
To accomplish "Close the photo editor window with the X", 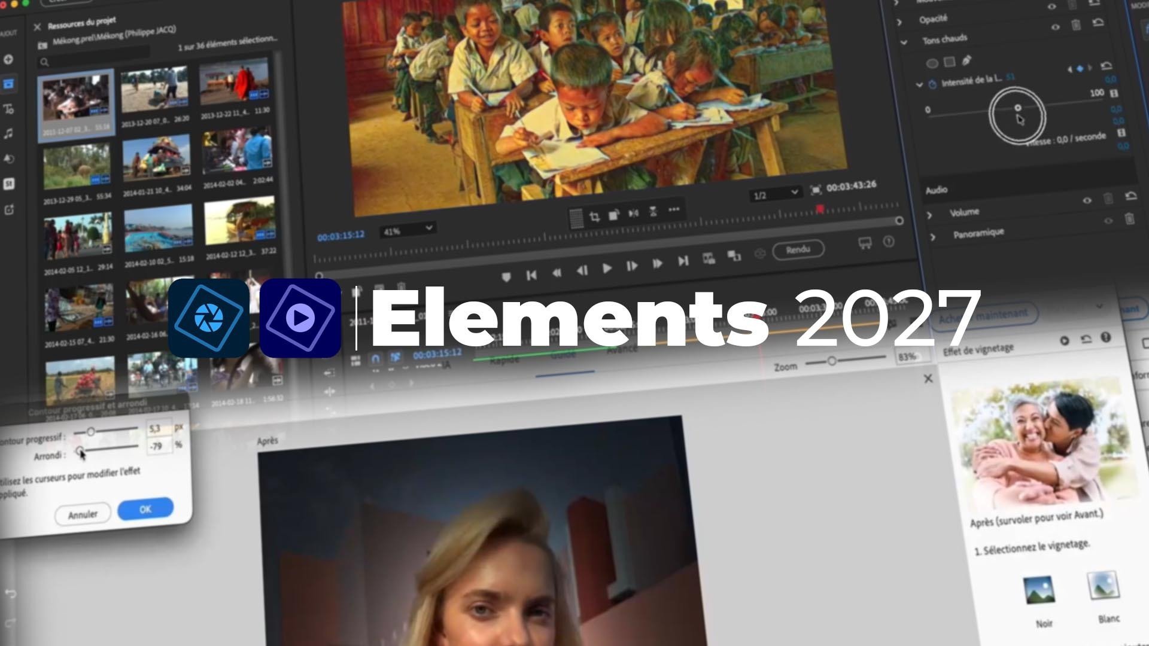I will point(928,379).
